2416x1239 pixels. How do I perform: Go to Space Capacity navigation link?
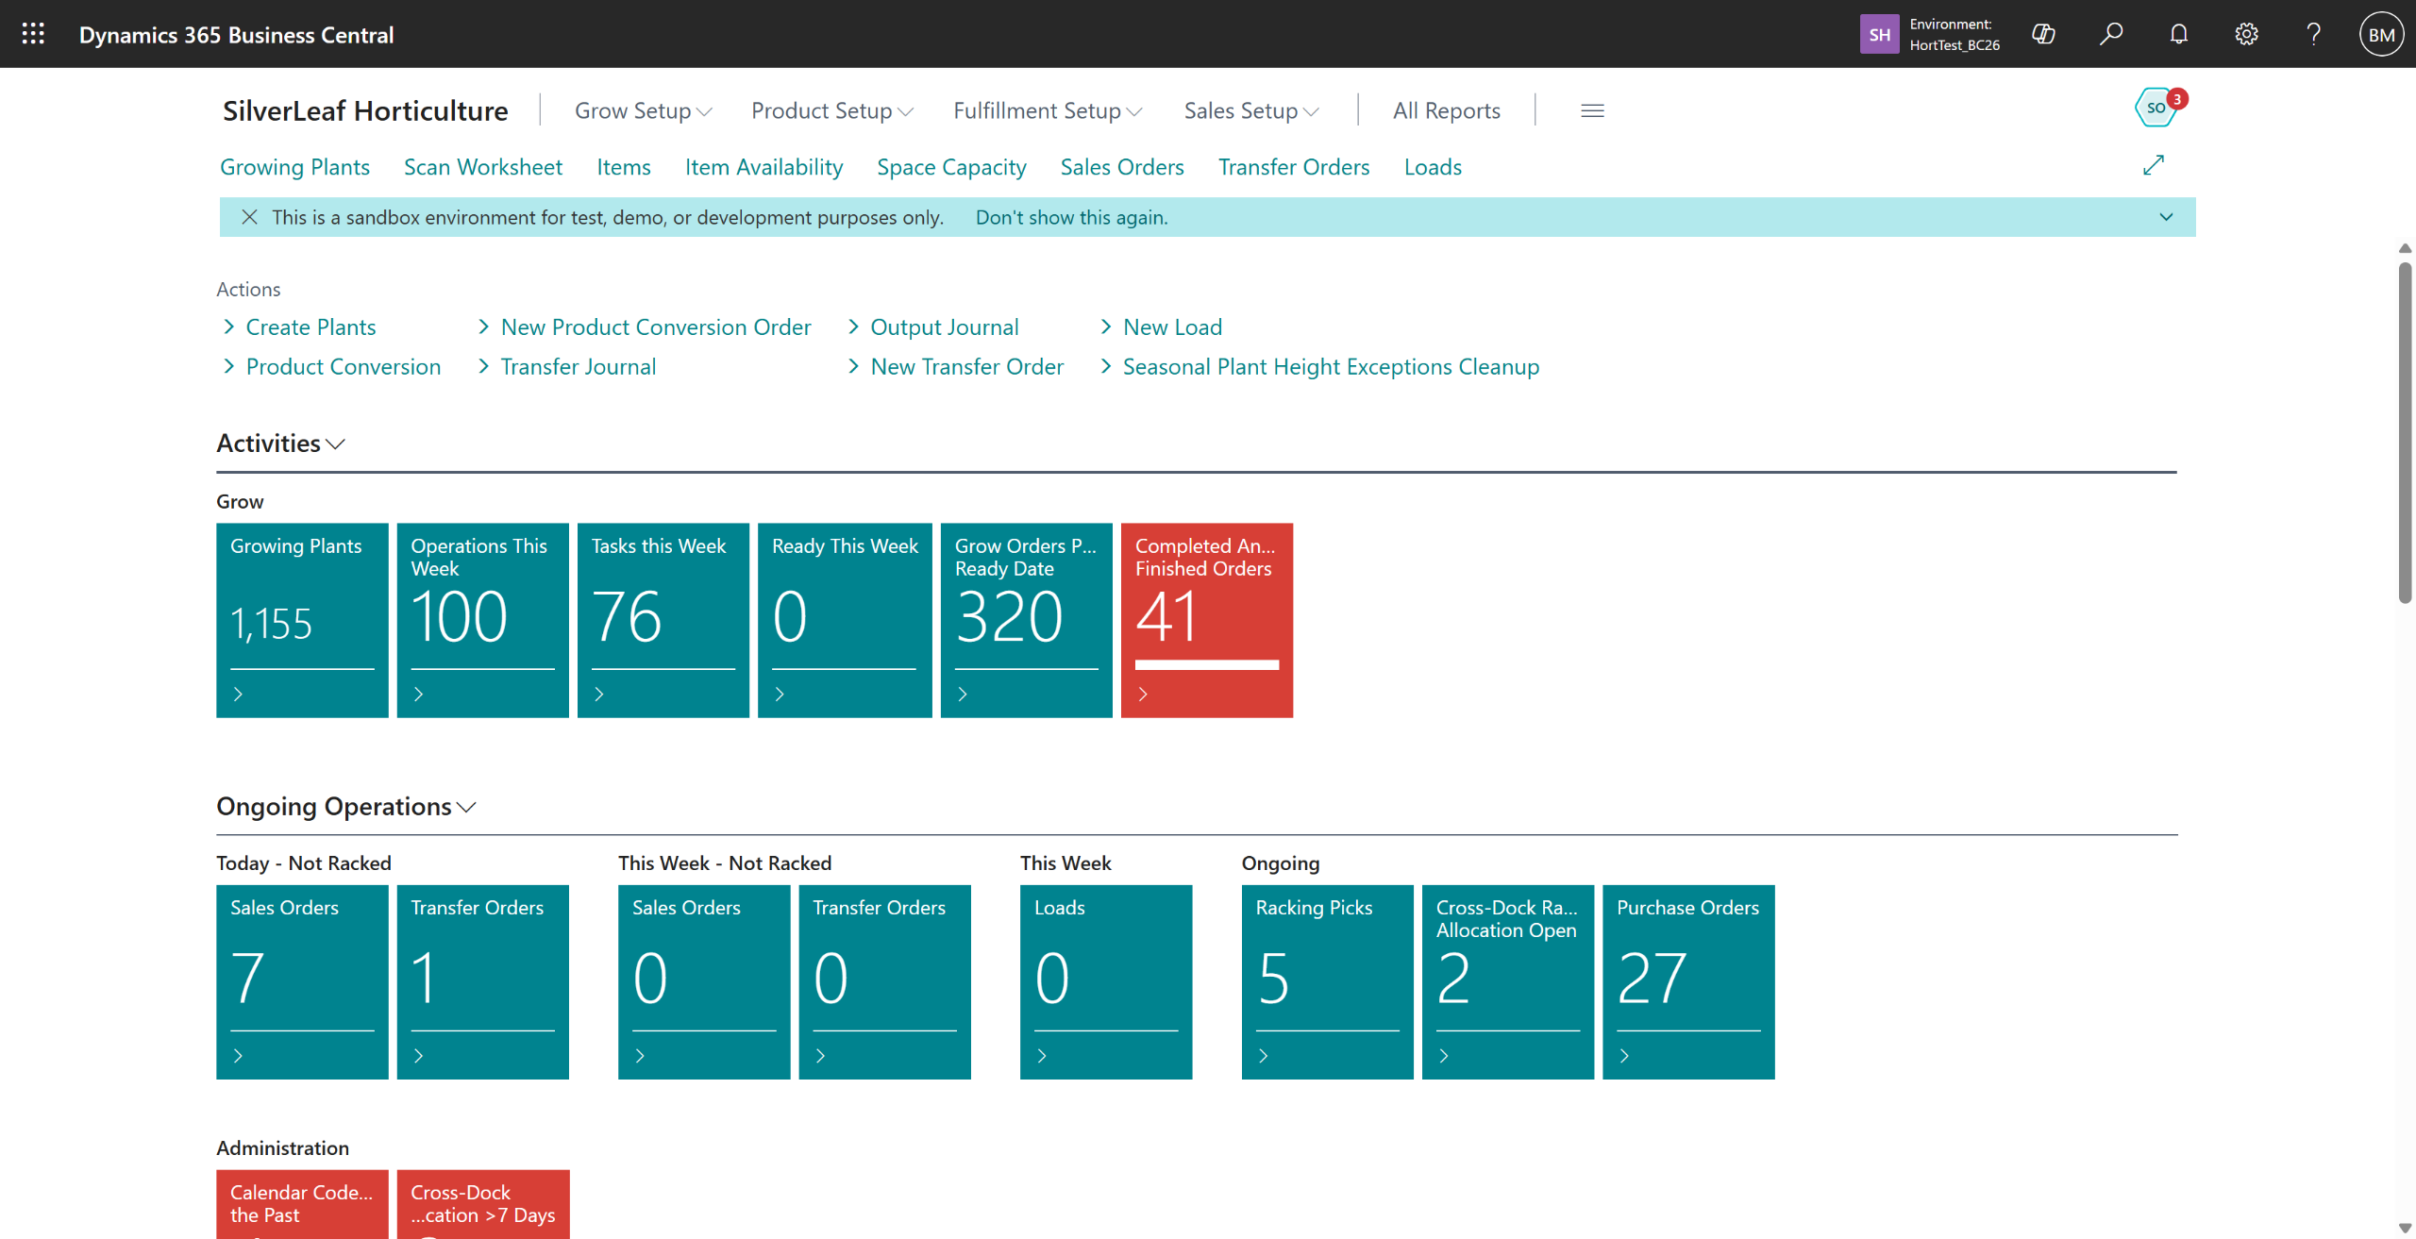pyautogui.click(x=951, y=167)
